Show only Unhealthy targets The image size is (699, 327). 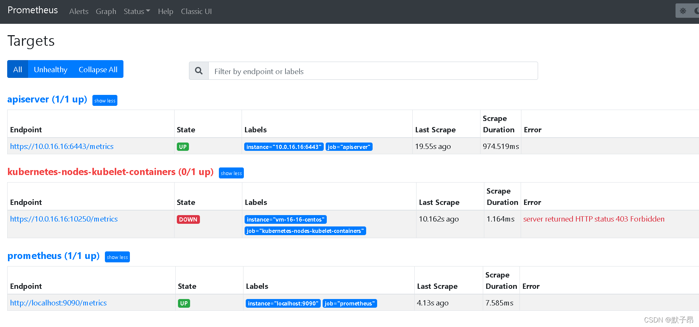(x=50, y=69)
